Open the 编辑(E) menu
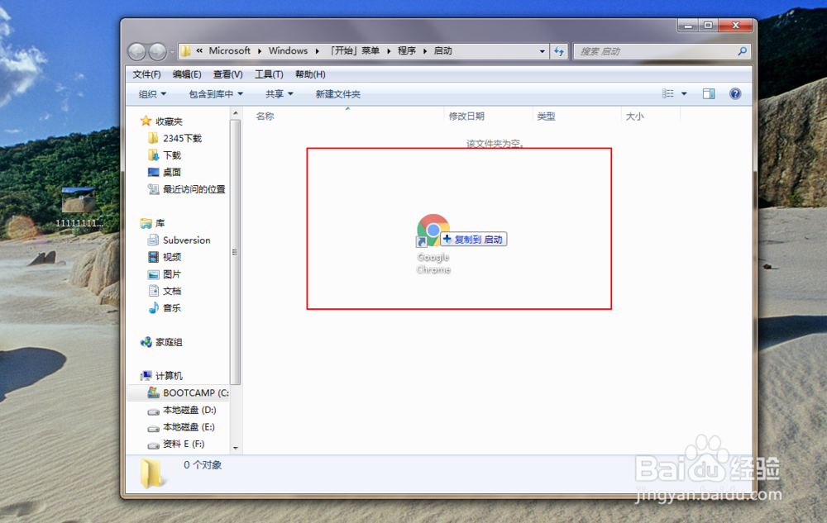 point(187,74)
